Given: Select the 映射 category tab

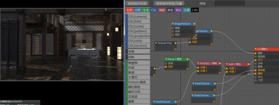Looking at the screenshot, I should tap(162, 10).
